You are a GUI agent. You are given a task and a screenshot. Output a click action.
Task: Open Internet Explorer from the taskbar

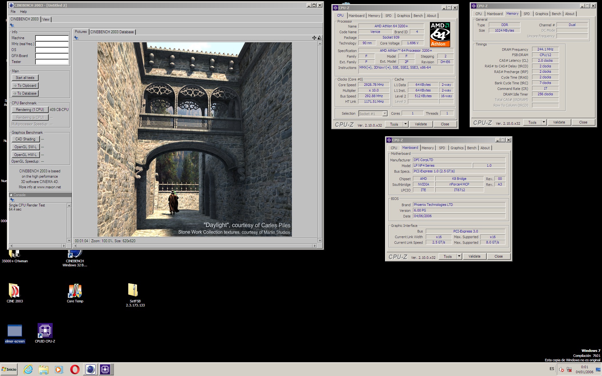click(x=28, y=369)
